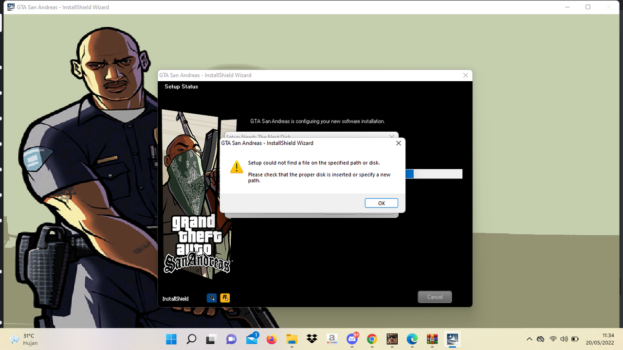This screenshot has width=623, height=350.
Task: Maximize the outer InstallShield Wizard window
Action: pyautogui.click(x=588, y=7)
